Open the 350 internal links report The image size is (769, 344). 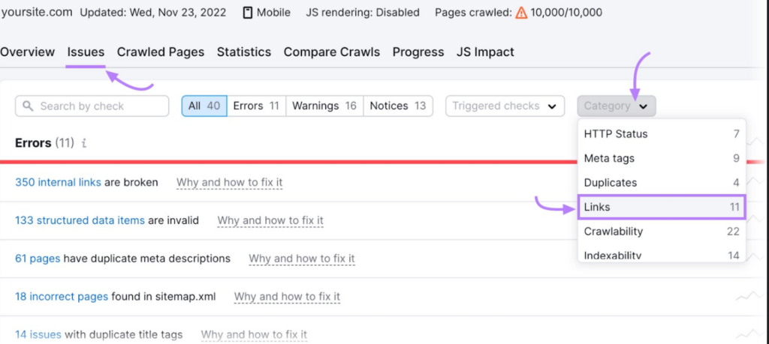point(58,182)
